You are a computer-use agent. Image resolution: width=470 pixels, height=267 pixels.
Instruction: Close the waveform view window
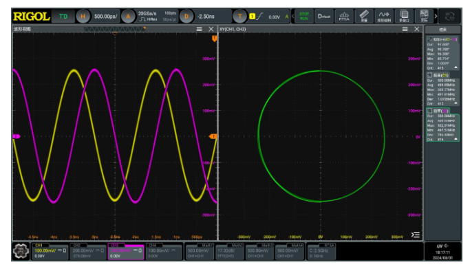click(211, 29)
